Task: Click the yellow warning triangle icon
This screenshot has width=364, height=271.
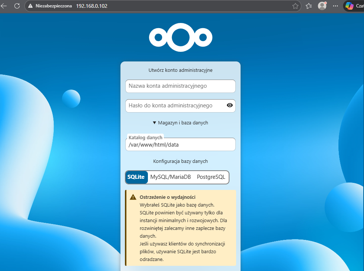Action: click(133, 197)
